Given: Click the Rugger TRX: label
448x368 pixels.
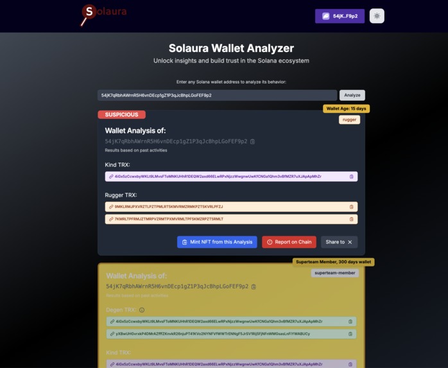Looking at the screenshot, I should (x=121, y=195).
